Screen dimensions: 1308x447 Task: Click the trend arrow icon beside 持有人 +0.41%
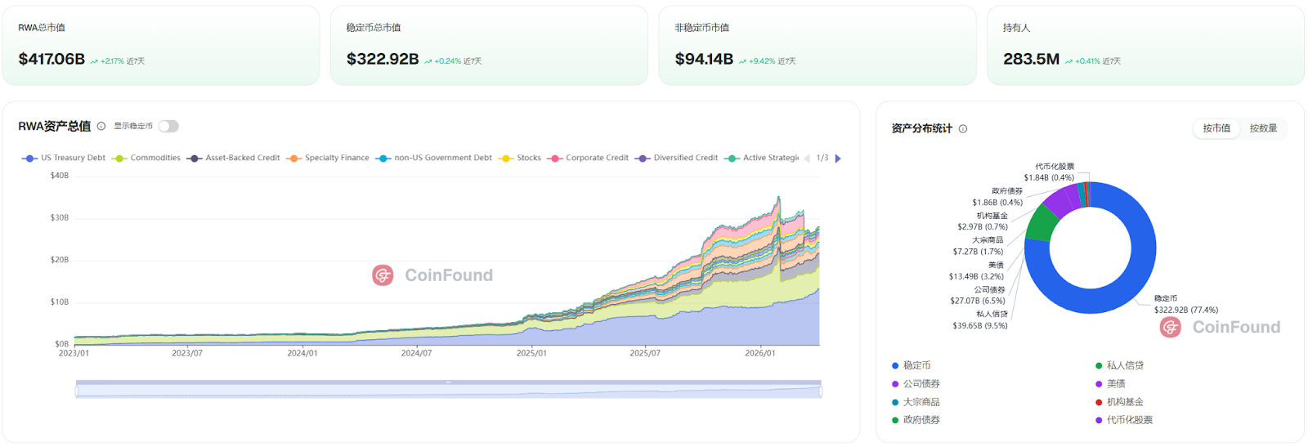[x=1068, y=61]
